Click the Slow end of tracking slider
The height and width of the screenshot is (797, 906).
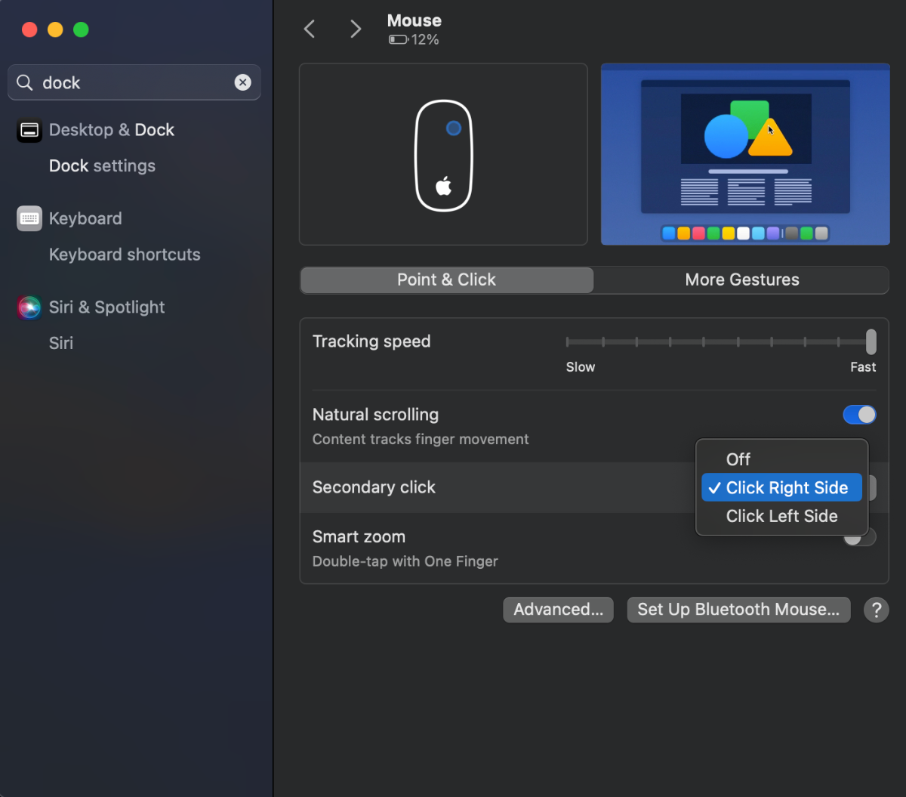pyautogui.click(x=581, y=367)
